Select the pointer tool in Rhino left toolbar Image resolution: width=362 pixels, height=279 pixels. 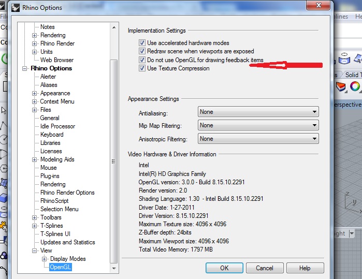point(4,111)
